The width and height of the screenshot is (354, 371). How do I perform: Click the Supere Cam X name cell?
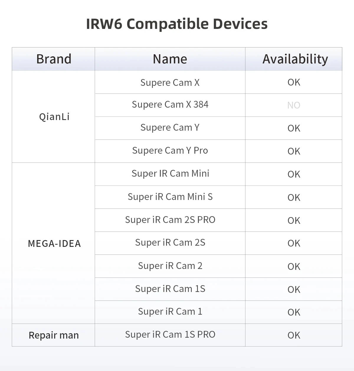pyautogui.click(x=170, y=83)
